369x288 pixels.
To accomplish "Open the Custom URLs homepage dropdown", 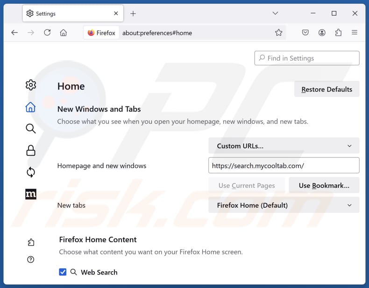I will click(x=284, y=146).
